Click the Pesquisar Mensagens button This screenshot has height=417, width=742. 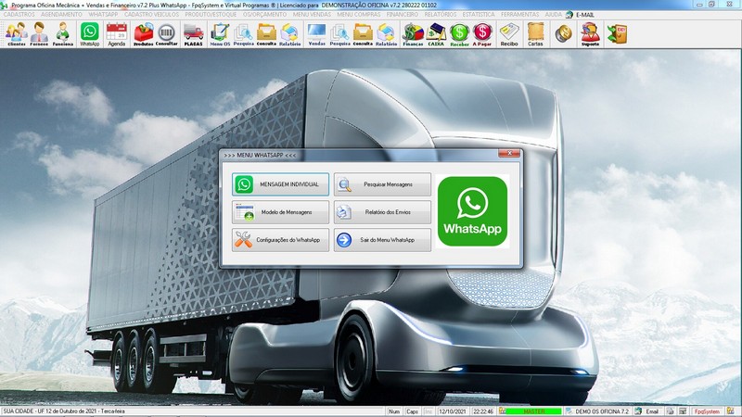point(382,184)
